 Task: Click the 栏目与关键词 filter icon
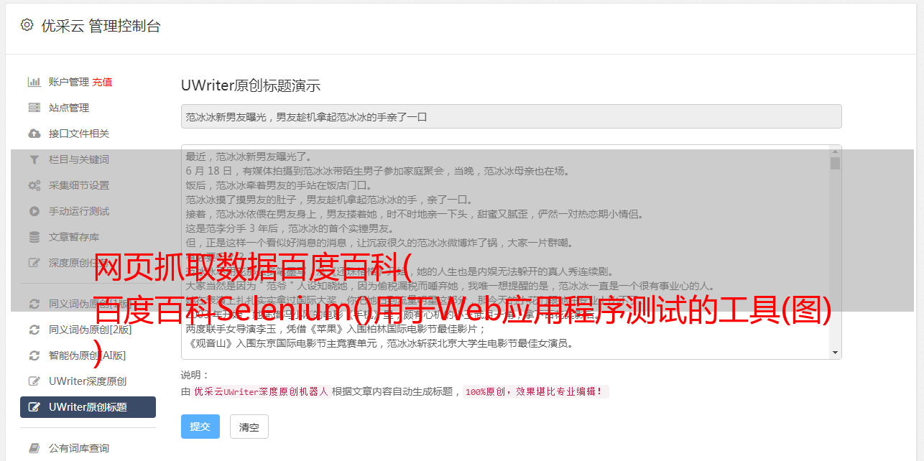[x=34, y=159]
